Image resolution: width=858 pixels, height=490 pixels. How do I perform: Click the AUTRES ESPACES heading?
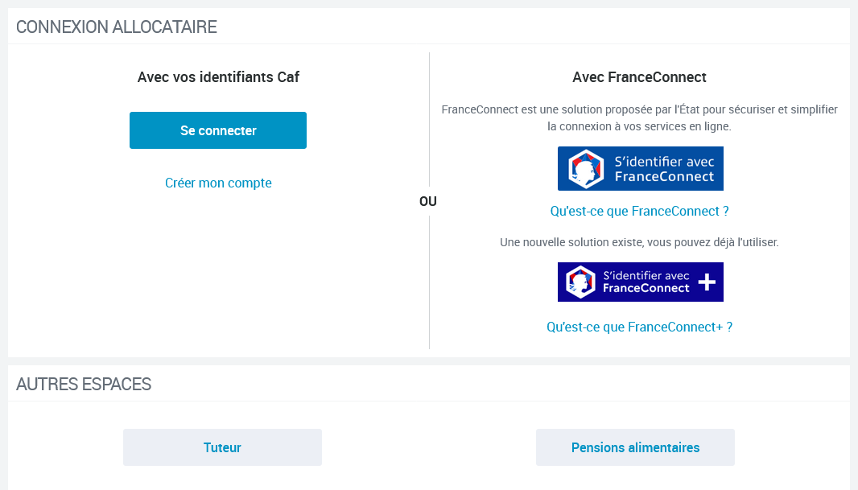tap(84, 384)
